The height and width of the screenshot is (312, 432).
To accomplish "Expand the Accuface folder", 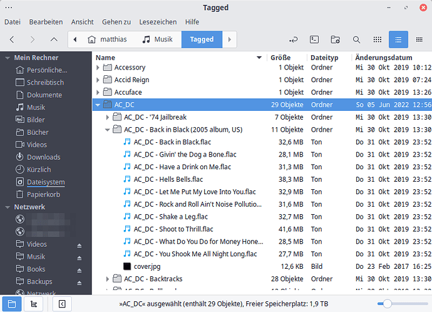I will click(x=98, y=92).
